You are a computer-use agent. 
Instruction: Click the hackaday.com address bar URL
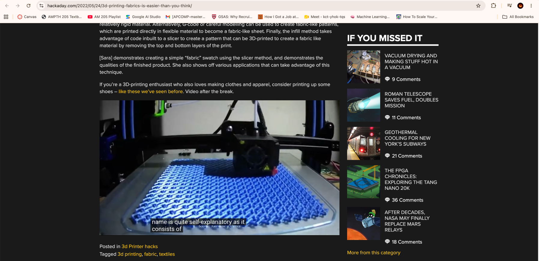tap(120, 6)
